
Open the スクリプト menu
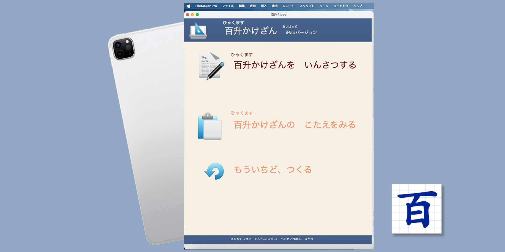pos(307,6)
